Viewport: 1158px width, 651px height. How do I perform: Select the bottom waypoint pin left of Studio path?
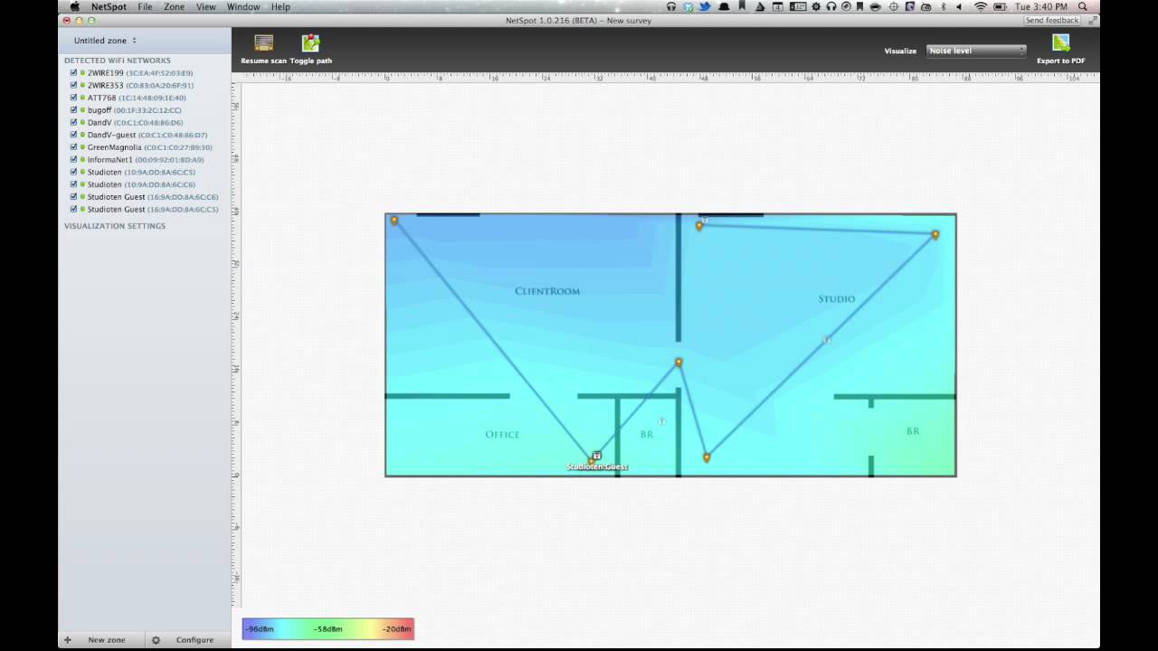click(x=706, y=458)
